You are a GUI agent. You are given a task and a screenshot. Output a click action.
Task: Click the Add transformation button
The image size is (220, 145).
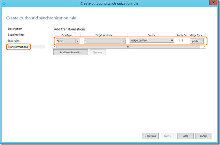pos(70,52)
